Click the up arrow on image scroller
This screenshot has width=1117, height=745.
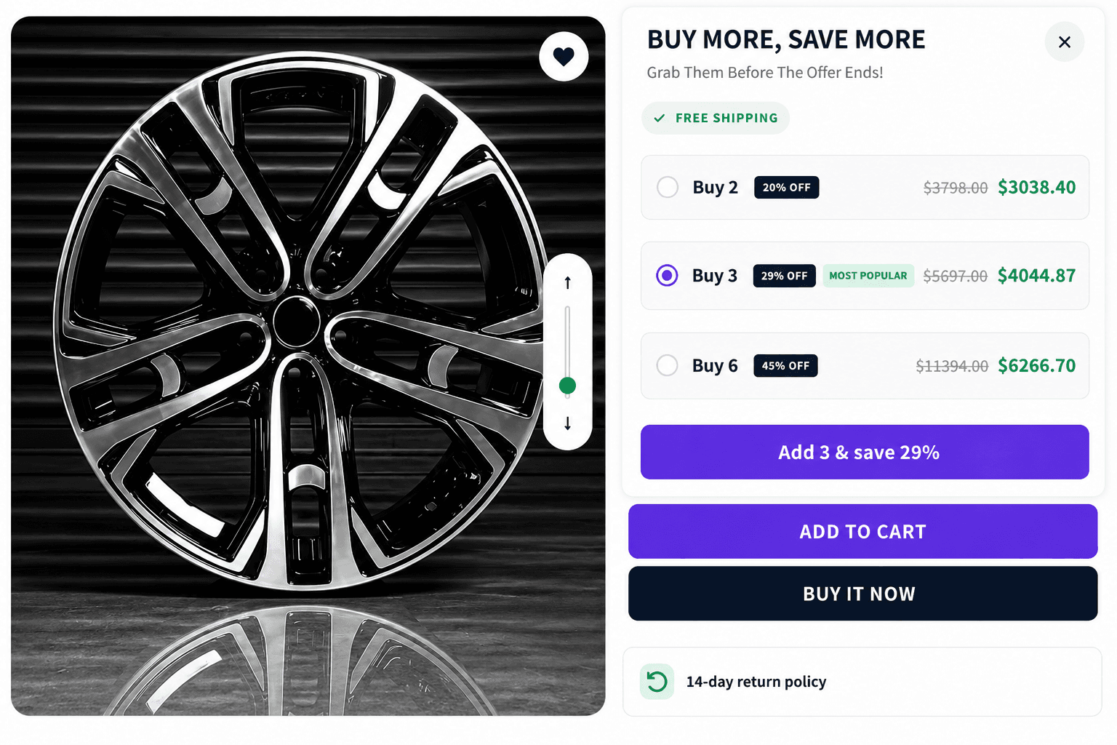[x=568, y=282]
